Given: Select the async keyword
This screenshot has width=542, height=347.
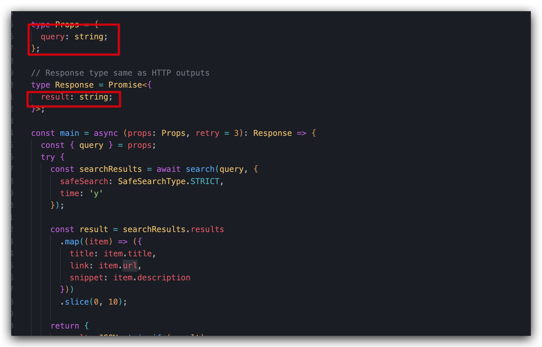Looking at the screenshot, I should point(106,133).
